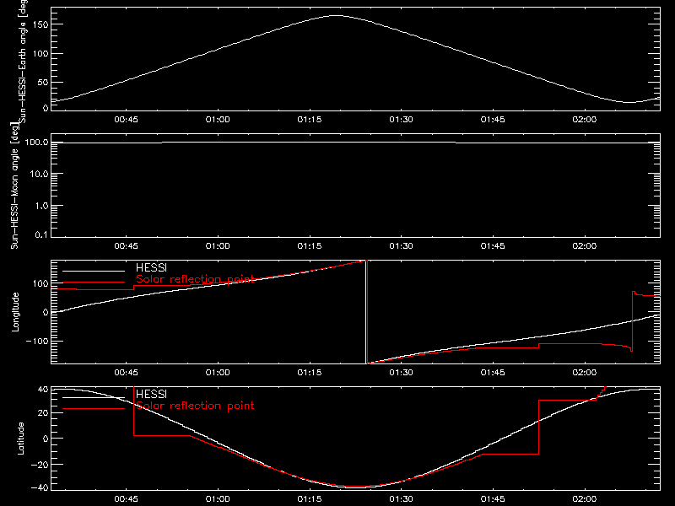675x506 pixels.
Task: Click 02:00 under the Longitude plot
Action: click(585, 372)
